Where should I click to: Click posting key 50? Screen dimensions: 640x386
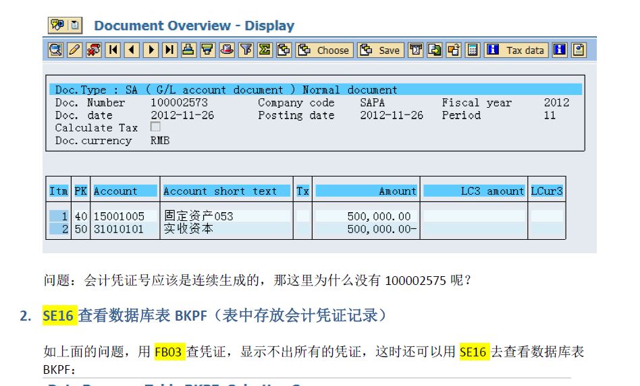81,229
